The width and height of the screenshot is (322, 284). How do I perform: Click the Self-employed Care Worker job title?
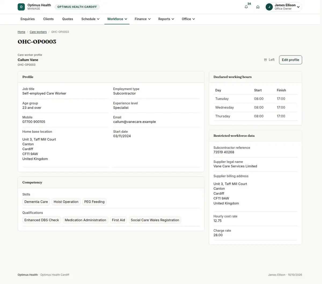44,93
